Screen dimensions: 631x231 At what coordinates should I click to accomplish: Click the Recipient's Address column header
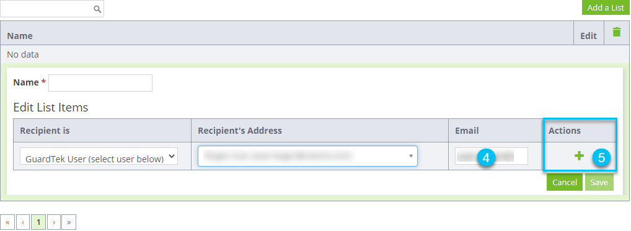(240, 131)
